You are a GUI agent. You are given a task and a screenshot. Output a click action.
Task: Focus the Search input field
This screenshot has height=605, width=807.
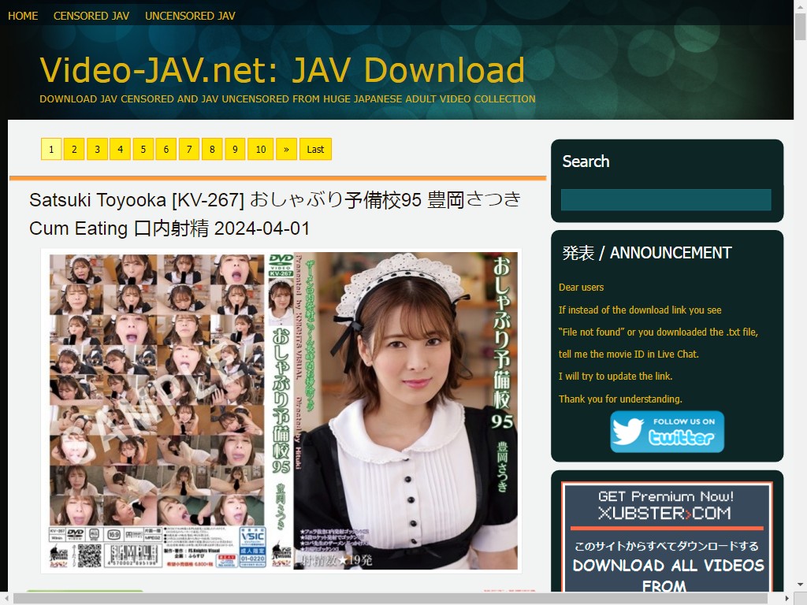(666, 199)
